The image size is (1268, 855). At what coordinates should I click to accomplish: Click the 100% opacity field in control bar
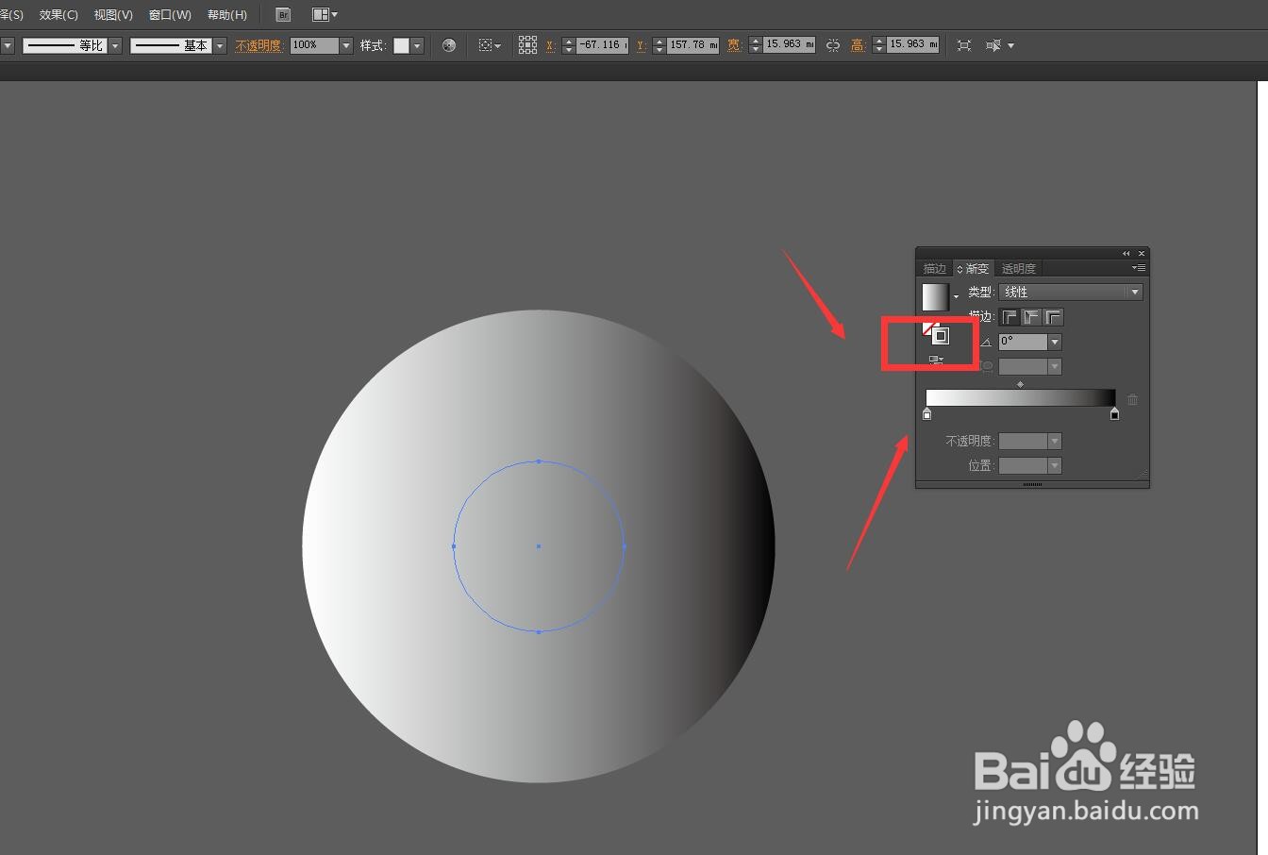(x=314, y=45)
